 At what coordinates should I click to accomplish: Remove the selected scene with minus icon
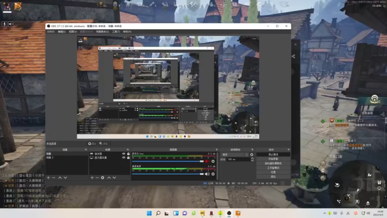click(x=54, y=178)
